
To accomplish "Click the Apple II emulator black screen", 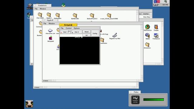I will (79, 51).
